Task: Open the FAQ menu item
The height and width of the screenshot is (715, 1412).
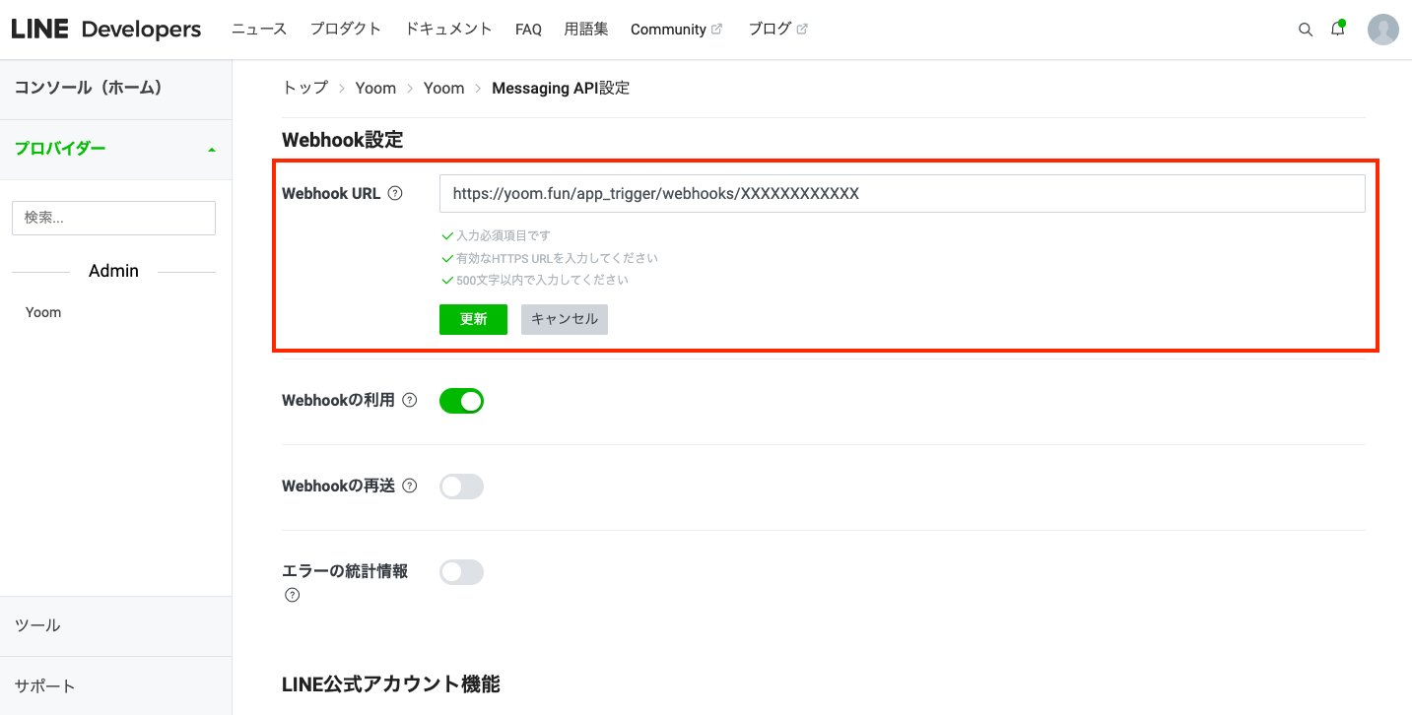Action: click(528, 30)
